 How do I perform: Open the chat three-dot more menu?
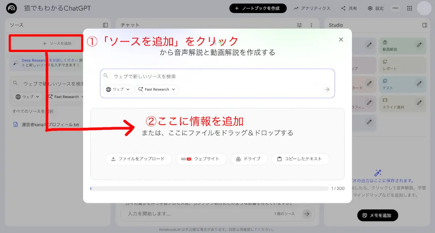(311, 25)
